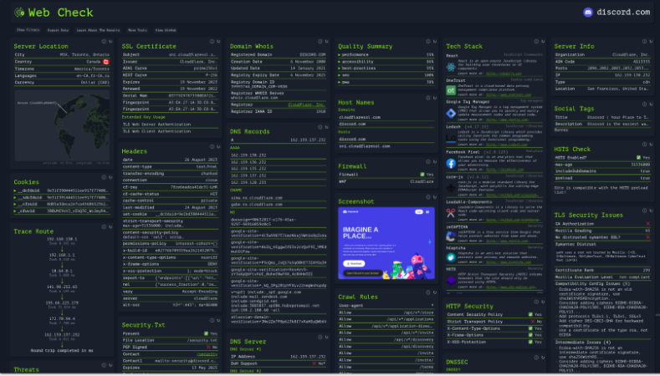660x376 pixels.
Task: Open the Cloudflare, Inc. registrar link
Action: 307,104
